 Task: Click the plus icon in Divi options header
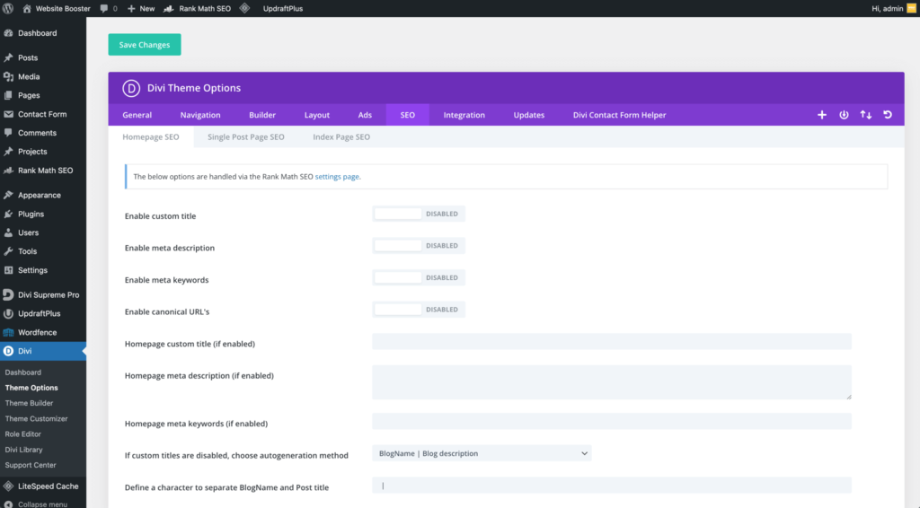point(821,115)
